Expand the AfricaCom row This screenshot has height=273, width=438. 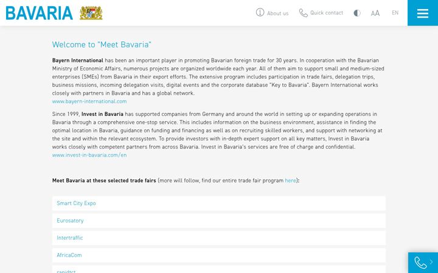(x=219, y=255)
